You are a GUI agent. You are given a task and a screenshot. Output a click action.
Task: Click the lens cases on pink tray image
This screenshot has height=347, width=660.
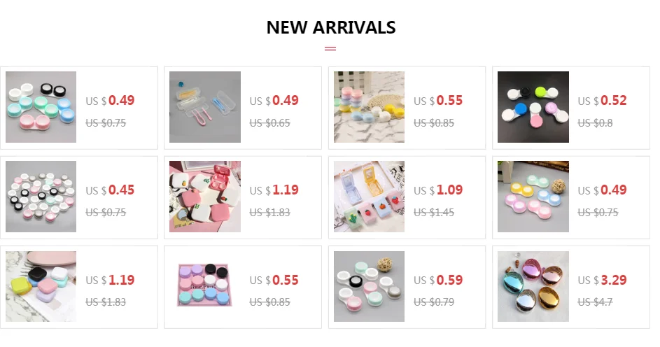(x=205, y=285)
